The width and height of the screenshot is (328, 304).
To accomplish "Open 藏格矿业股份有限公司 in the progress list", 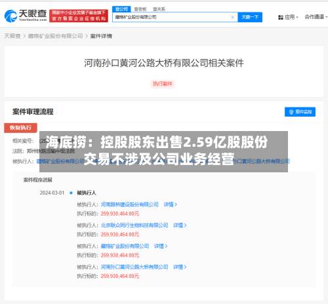I will click(125, 246).
